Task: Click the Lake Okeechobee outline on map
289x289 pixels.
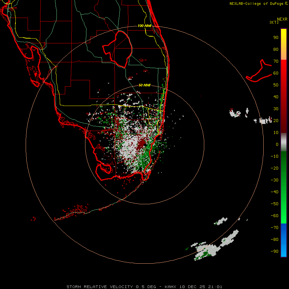Action: (x=118, y=49)
